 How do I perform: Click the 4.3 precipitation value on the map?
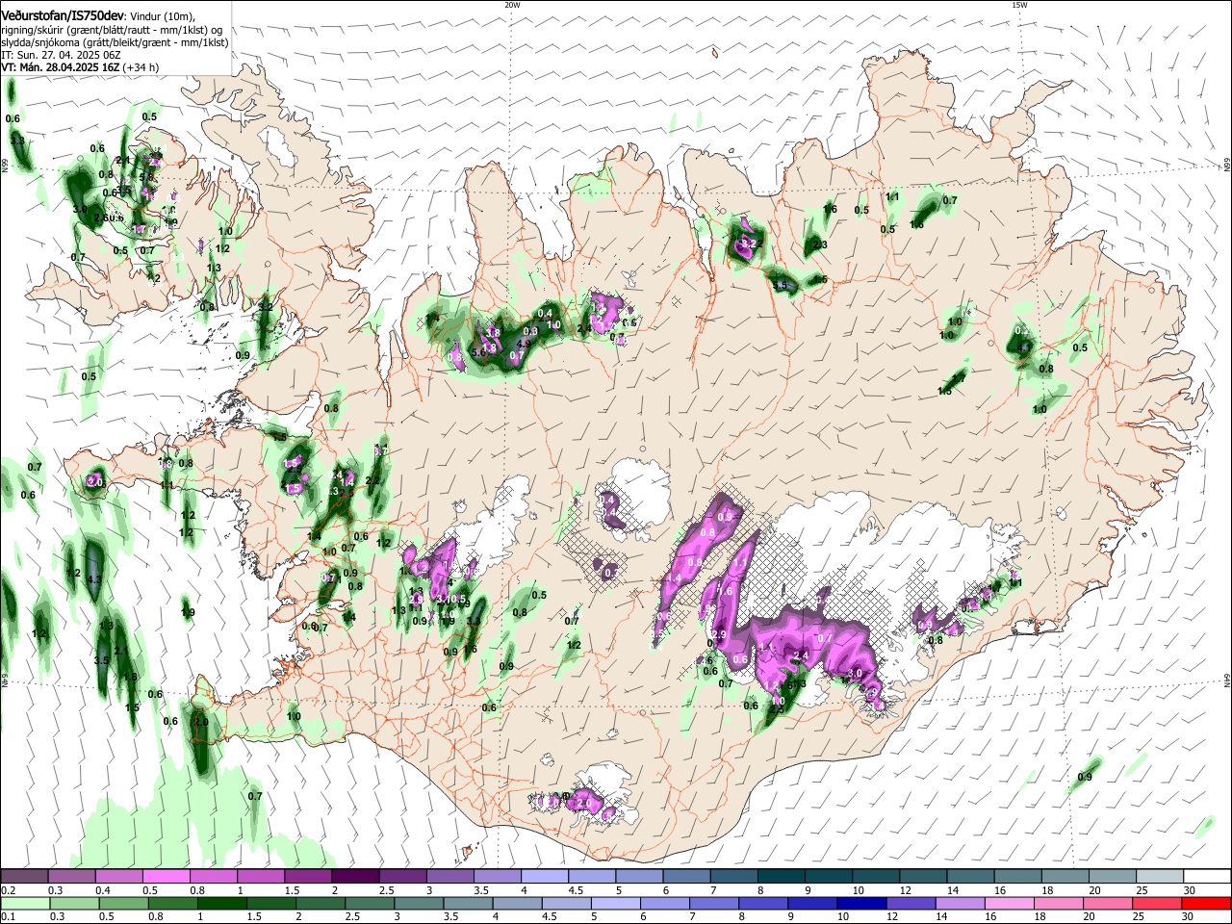[x=94, y=579]
